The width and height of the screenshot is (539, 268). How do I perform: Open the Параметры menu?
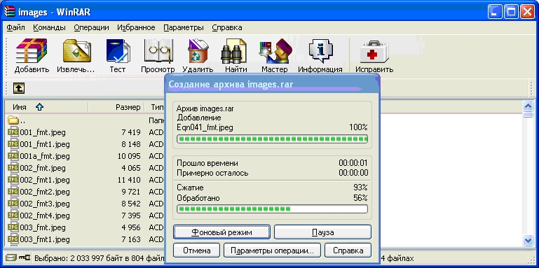click(183, 27)
